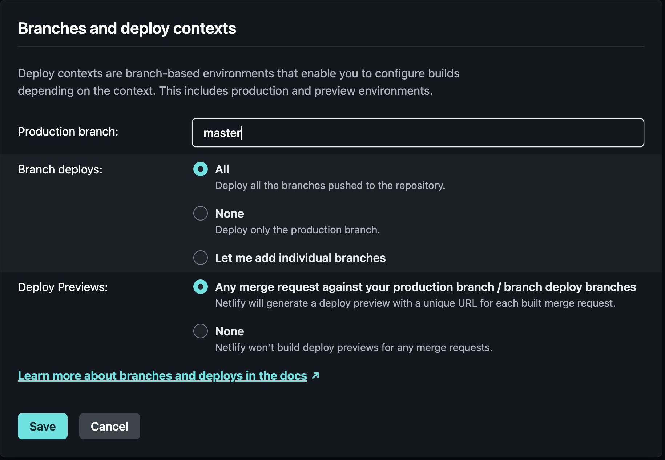Click the 'Branch deploys:' section label

click(60, 169)
